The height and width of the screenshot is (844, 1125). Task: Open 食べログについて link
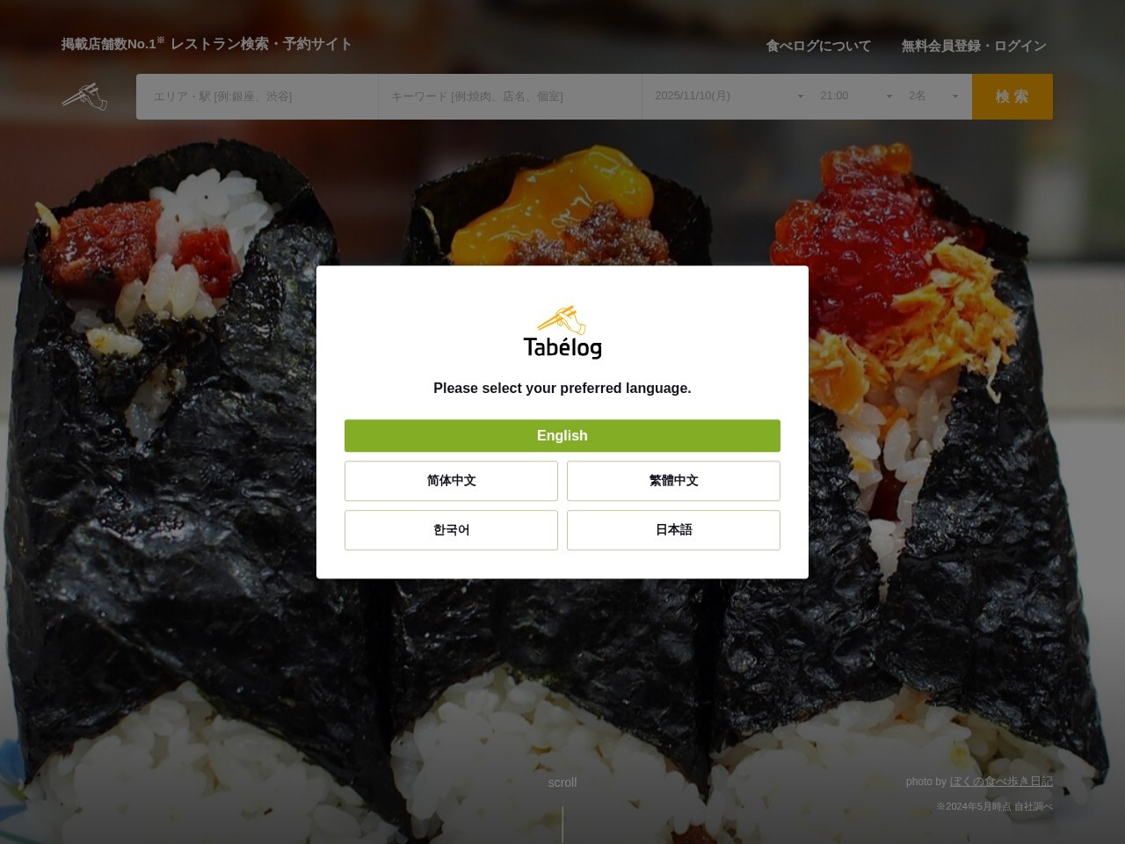click(x=818, y=46)
